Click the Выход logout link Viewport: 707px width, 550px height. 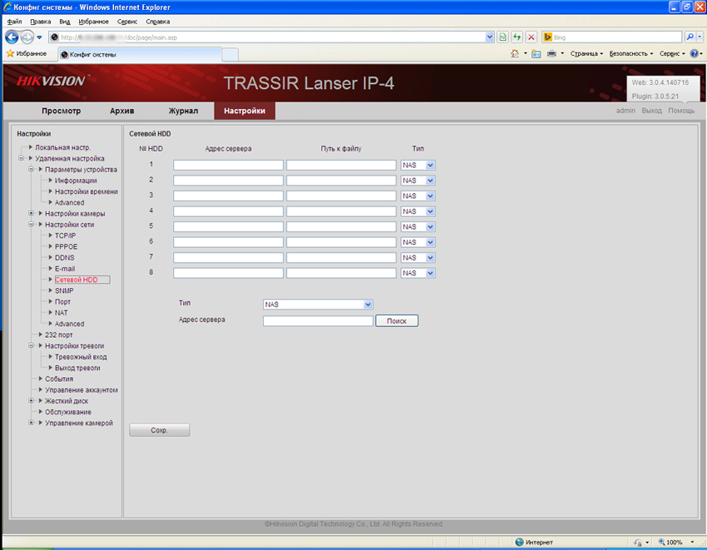pyautogui.click(x=651, y=111)
